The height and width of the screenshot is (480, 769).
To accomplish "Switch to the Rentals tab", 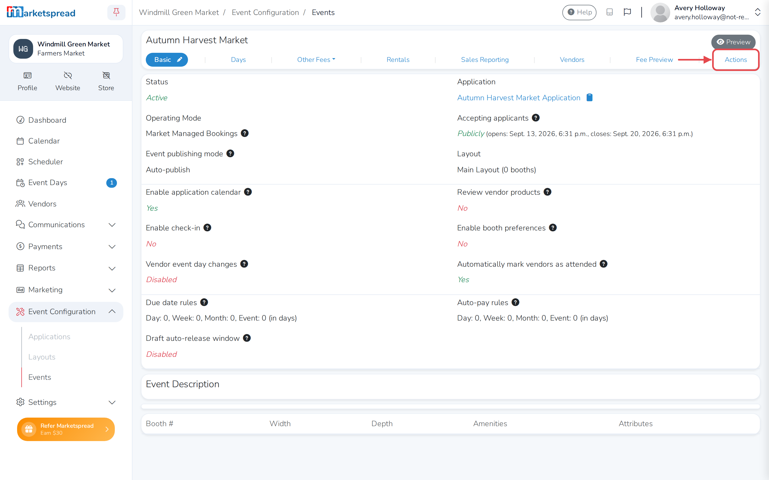I will click(398, 60).
